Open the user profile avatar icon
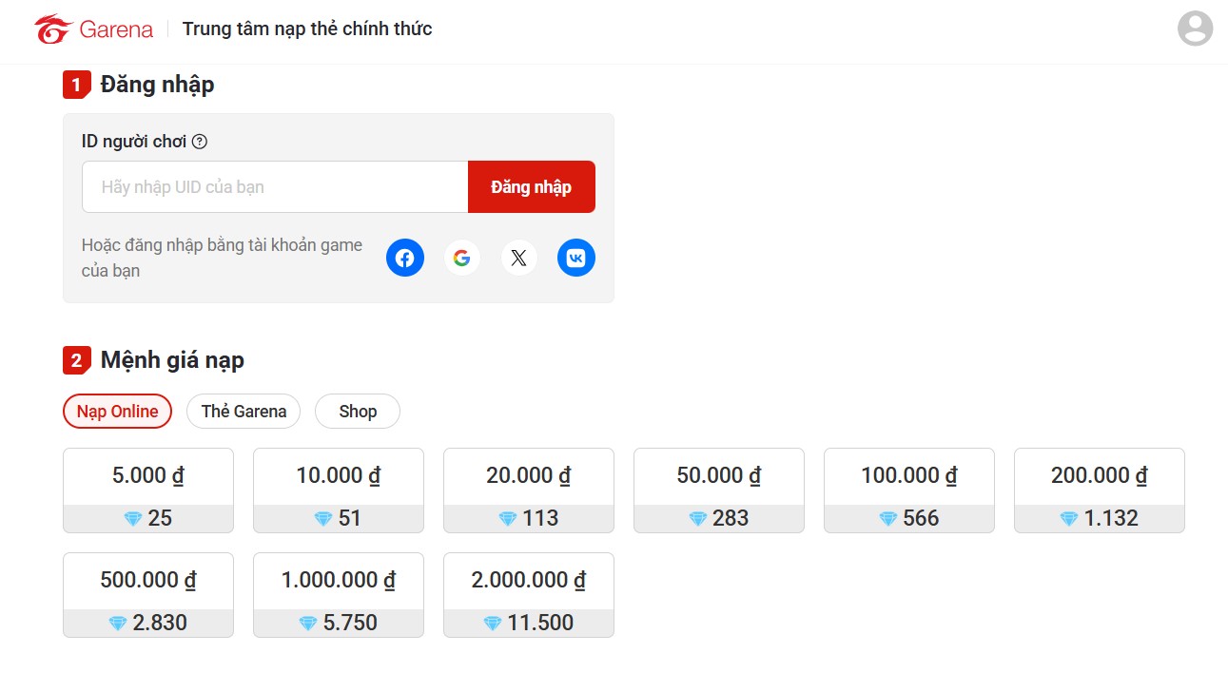This screenshot has height=673, width=1228. 1195,29
